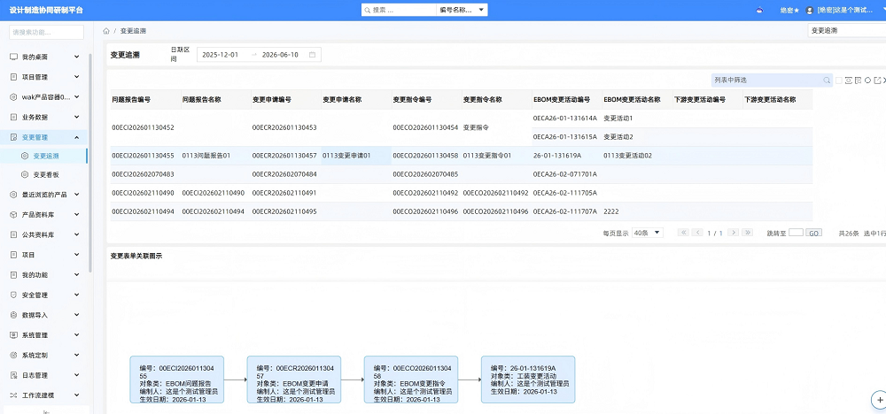Screen dimensions: 886x414
Task: Click the circle refresh icon in table toolbar
Action: click(867, 80)
